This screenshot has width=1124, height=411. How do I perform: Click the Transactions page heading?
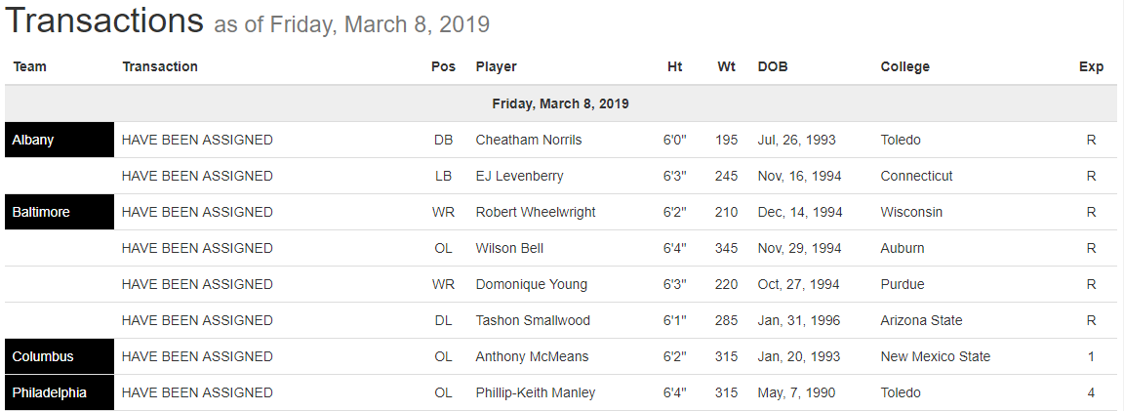[104, 21]
